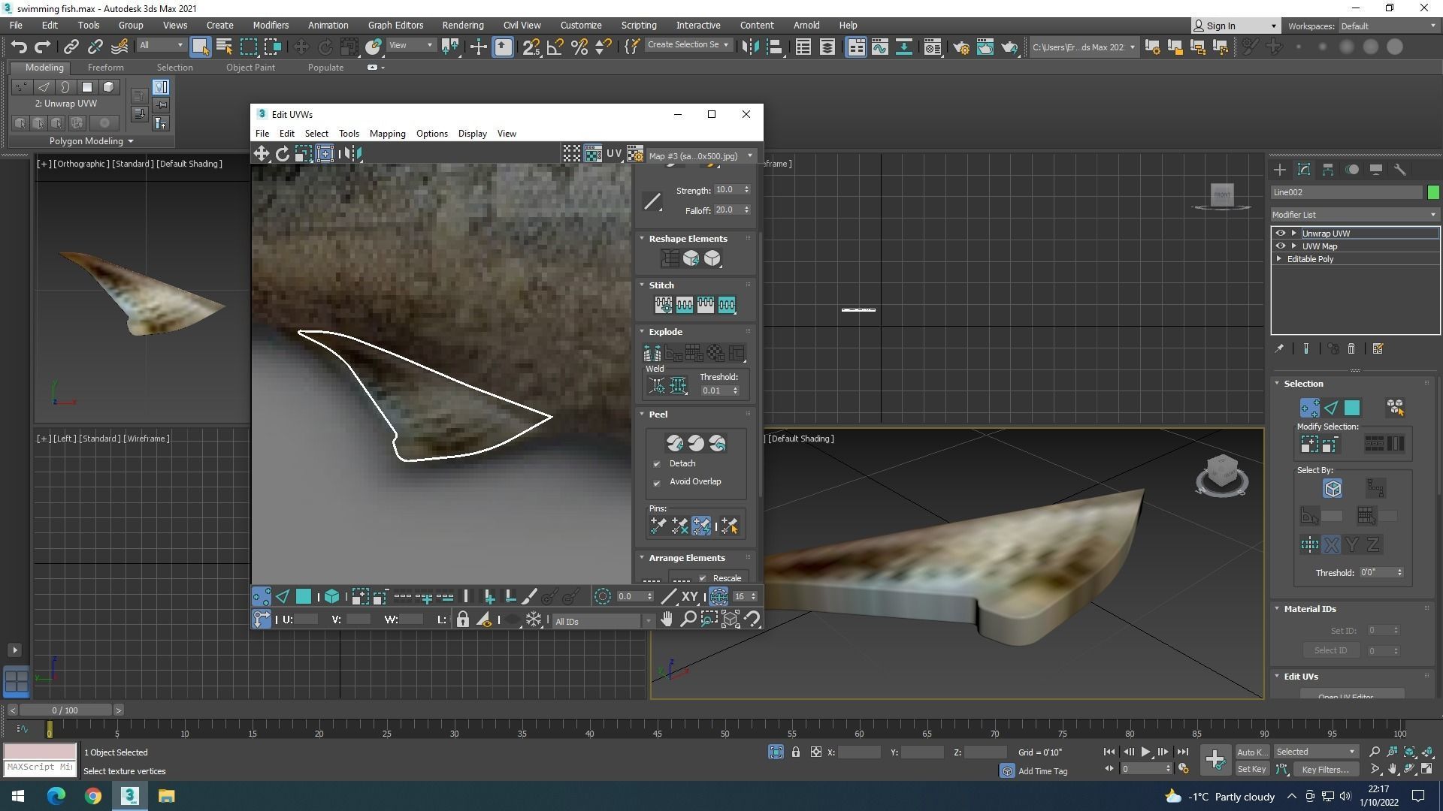Select Polygon sub-object mode in Edit UVWs
Screen dimensions: 1443x811
[x=304, y=596]
